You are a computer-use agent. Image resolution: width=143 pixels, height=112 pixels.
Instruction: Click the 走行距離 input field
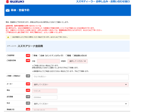coord(45,97)
